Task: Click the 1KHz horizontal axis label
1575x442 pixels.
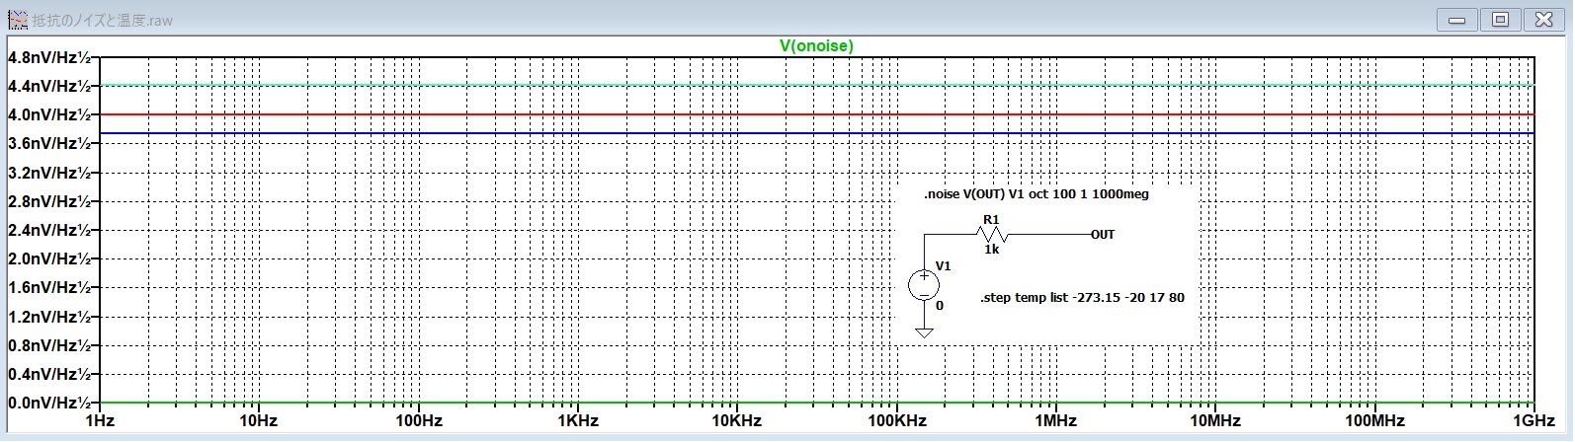Action: 577,421
